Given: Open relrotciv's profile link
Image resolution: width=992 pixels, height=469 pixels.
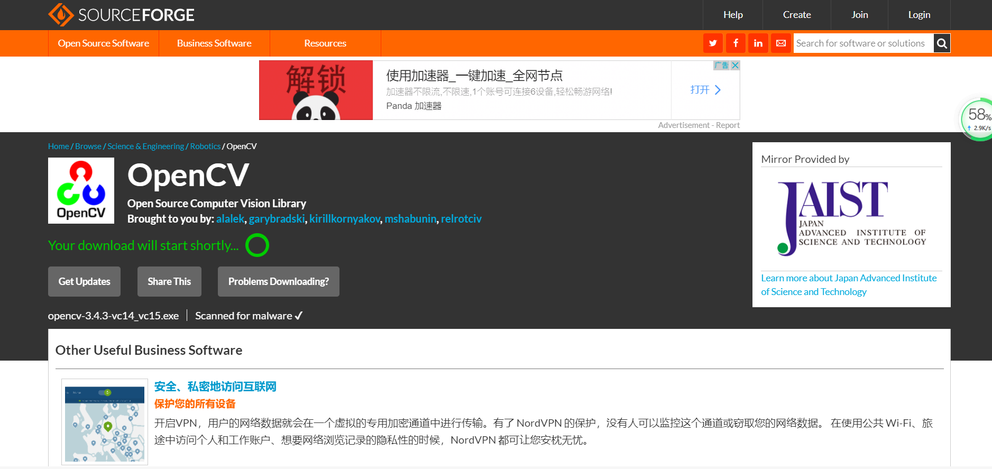Looking at the screenshot, I should click(461, 219).
